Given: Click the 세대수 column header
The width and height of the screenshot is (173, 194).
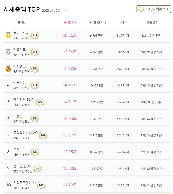Looking at the screenshot, I should [123, 23].
